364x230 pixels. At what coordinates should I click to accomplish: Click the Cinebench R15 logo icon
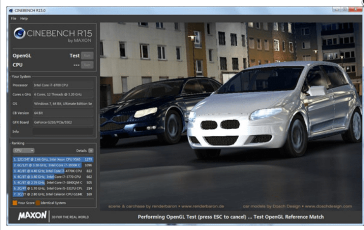(21, 33)
